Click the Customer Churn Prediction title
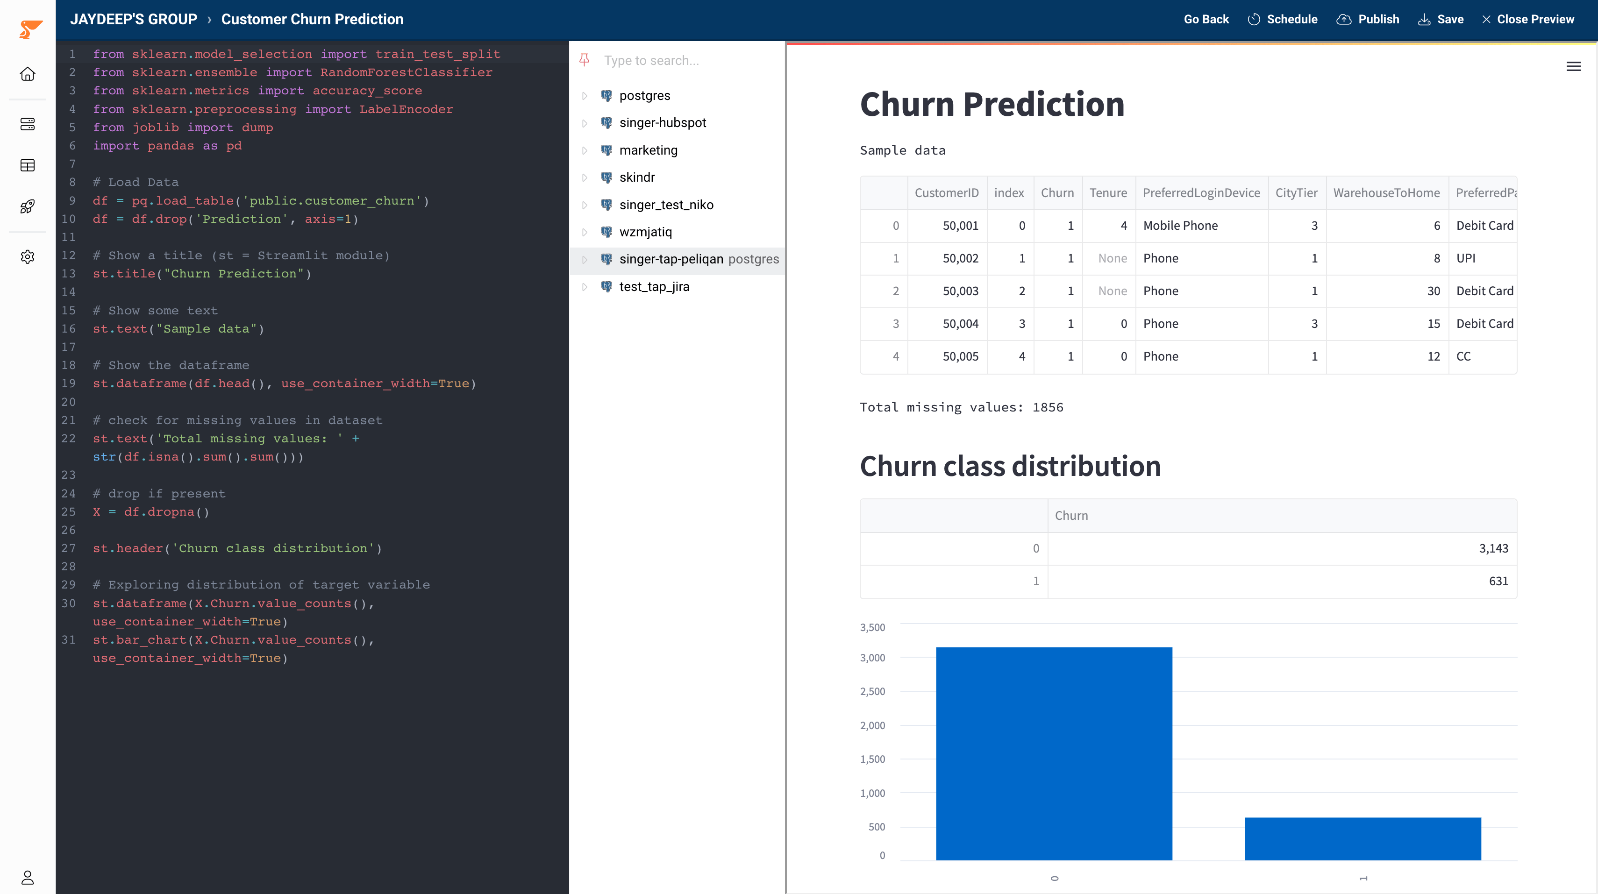The height and width of the screenshot is (894, 1598). pyautogui.click(x=312, y=19)
